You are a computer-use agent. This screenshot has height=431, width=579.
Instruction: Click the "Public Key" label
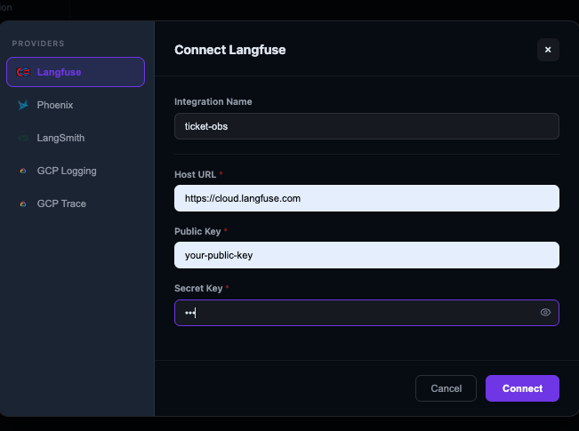(x=197, y=231)
